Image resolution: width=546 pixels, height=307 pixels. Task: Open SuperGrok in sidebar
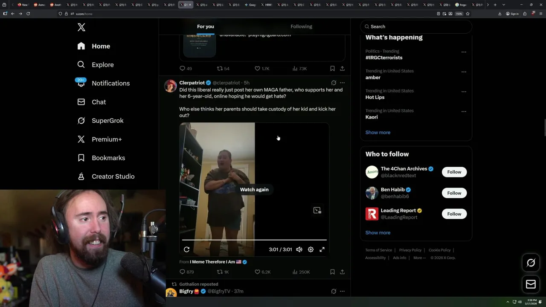[101, 121]
